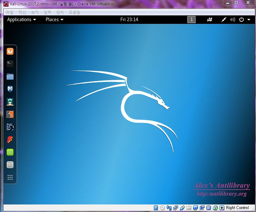The height and width of the screenshot is (212, 256).
Task: Open the 입력 (Input) menu
Action: pyautogui.click(x=47, y=12)
